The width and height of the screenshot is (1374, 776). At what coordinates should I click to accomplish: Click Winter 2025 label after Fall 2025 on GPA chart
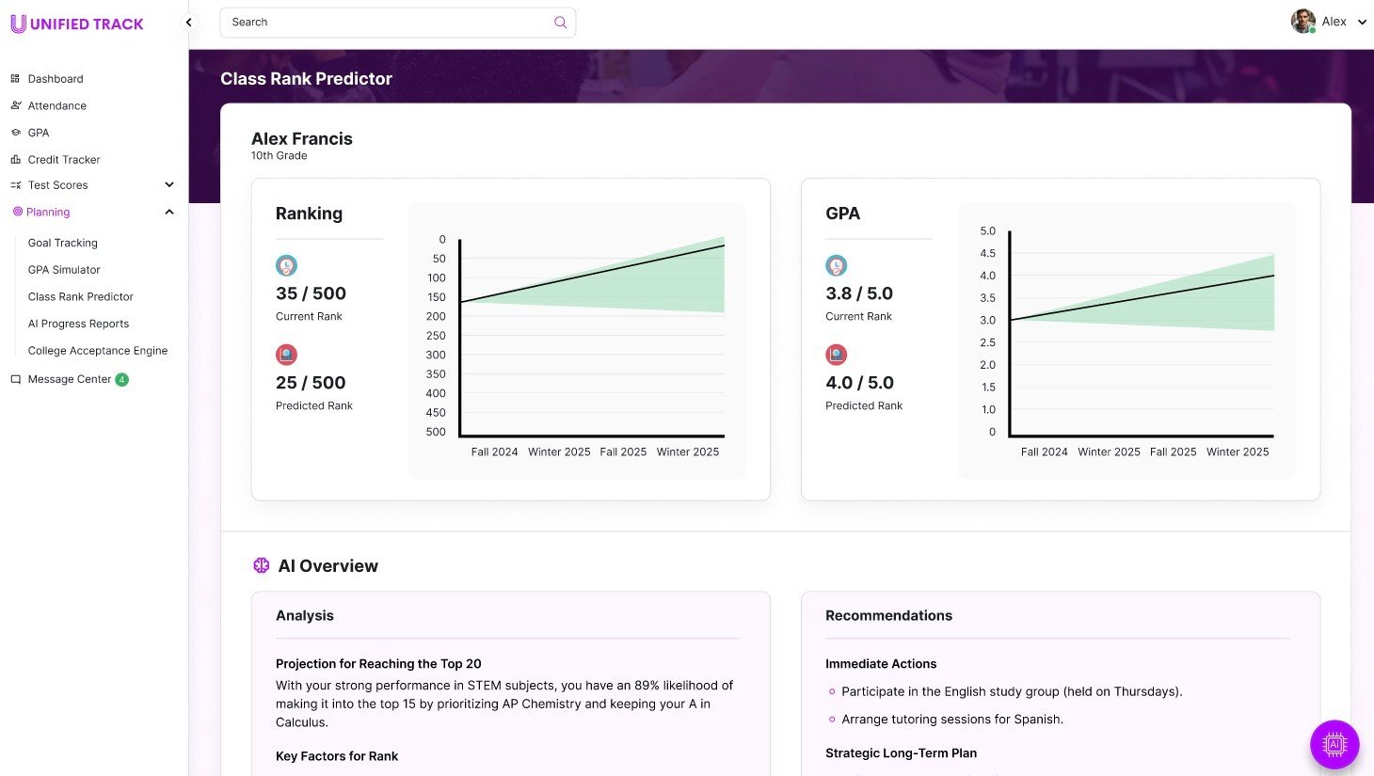click(x=1238, y=452)
